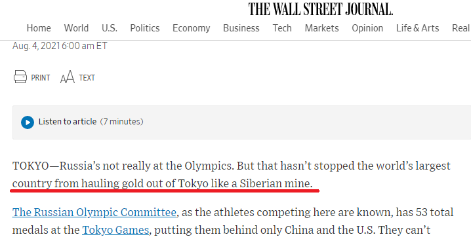
Task: Navigate to Economy section
Action: point(192,28)
